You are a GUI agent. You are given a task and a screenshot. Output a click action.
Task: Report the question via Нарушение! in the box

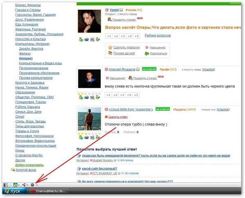click(158, 47)
